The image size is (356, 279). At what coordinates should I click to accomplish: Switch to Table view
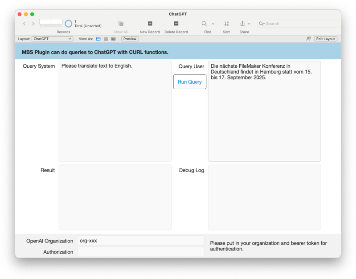click(x=114, y=39)
